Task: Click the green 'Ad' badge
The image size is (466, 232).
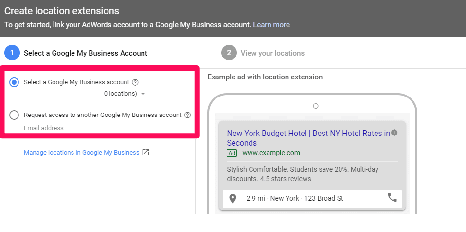Action: [x=232, y=153]
